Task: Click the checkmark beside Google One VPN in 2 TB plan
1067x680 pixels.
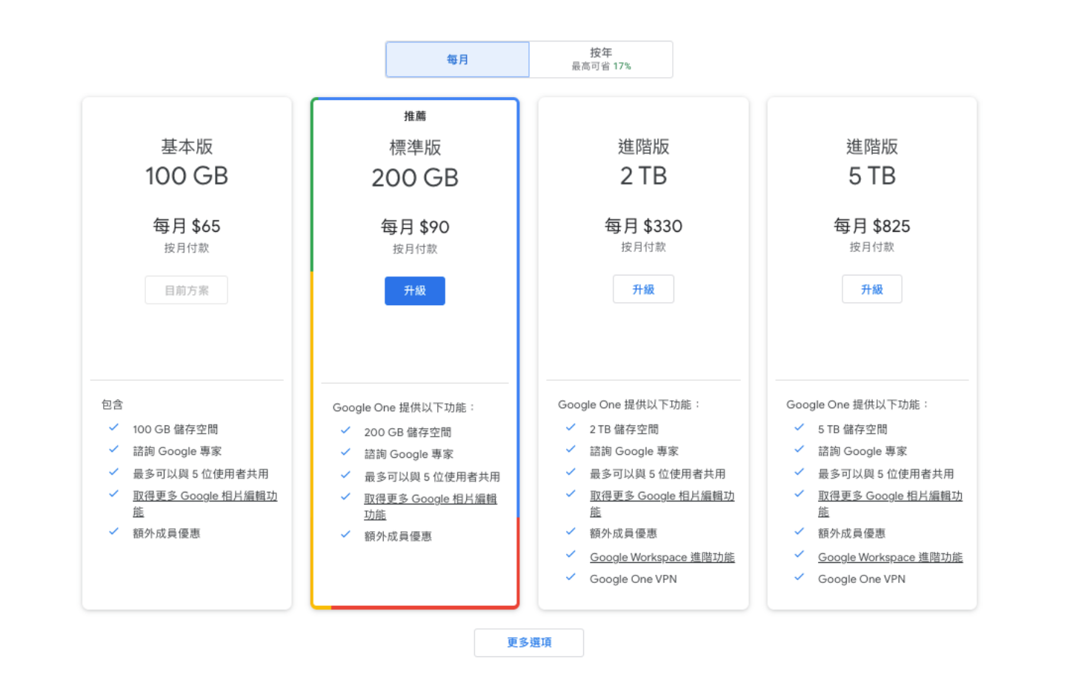Action: pos(570,579)
